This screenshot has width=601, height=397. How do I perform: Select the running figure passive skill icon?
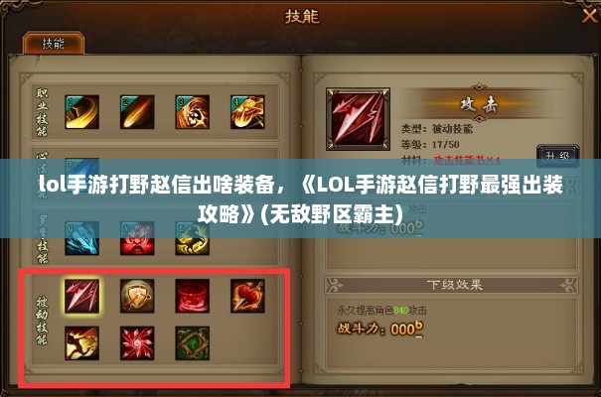(82, 343)
